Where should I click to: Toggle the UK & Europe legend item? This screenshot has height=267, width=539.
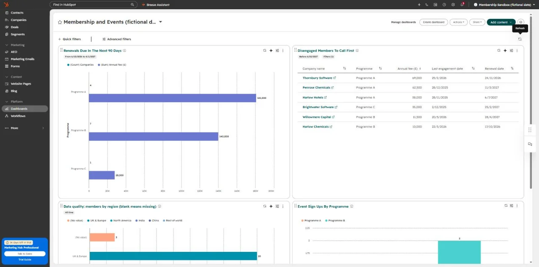tap(97, 220)
